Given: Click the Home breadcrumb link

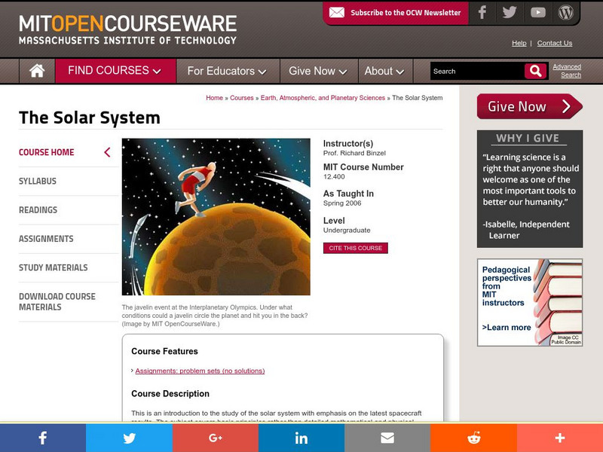Looking at the screenshot, I should tap(214, 98).
